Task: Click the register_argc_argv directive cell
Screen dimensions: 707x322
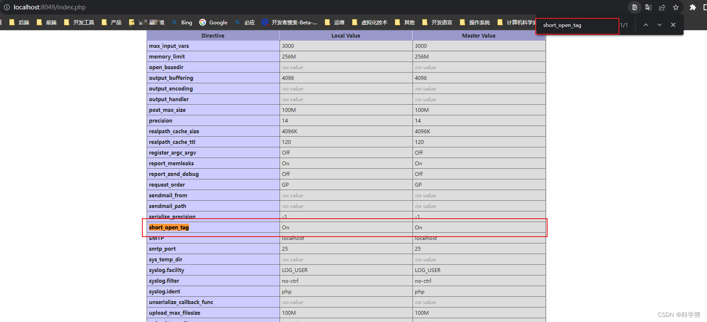Action: tap(213, 152)
